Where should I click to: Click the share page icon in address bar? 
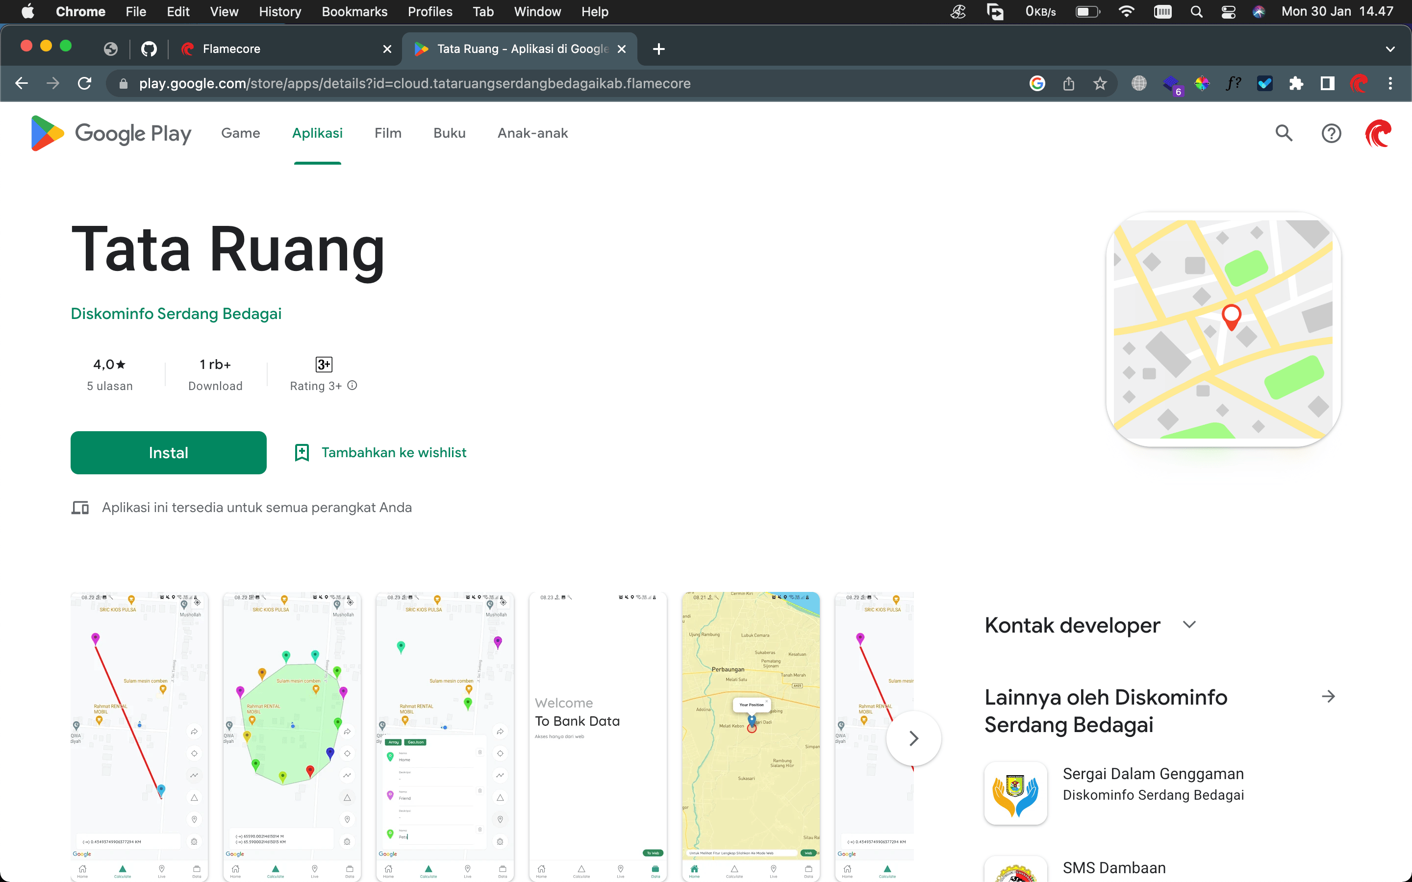tap(1068, 83)
